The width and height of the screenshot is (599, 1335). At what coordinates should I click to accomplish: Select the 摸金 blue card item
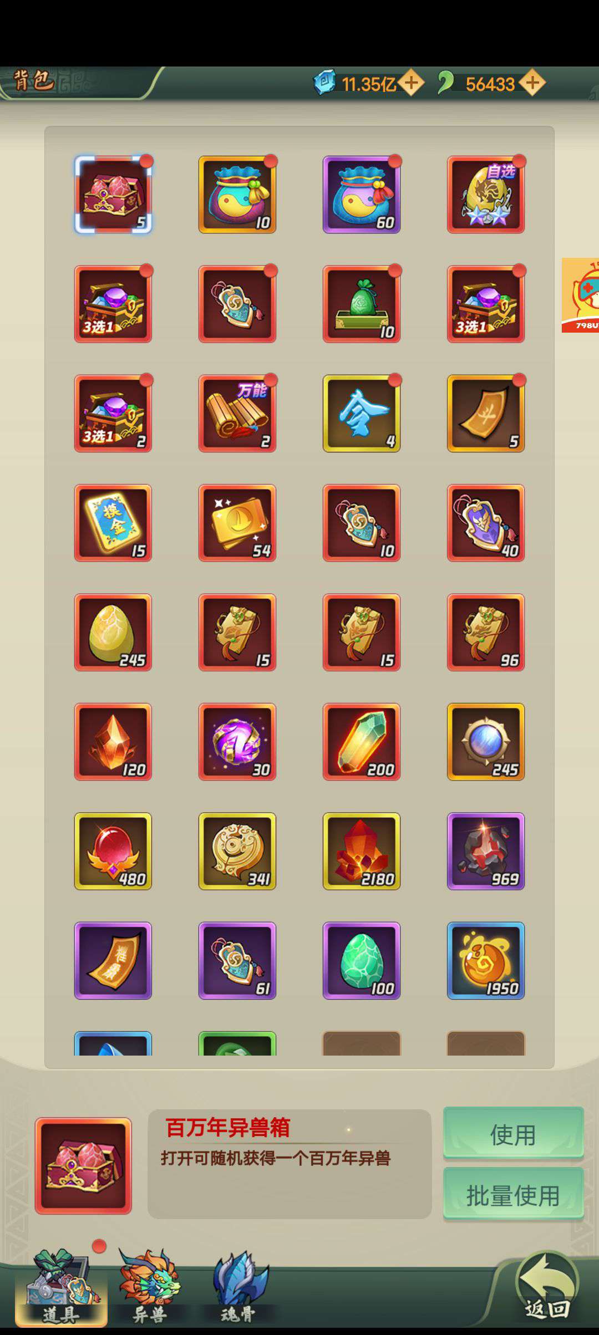click(x=113, y=523)
